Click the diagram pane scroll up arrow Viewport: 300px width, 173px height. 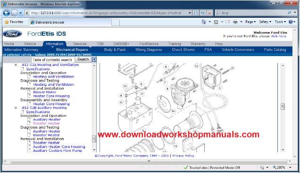[x=283, y=66]
